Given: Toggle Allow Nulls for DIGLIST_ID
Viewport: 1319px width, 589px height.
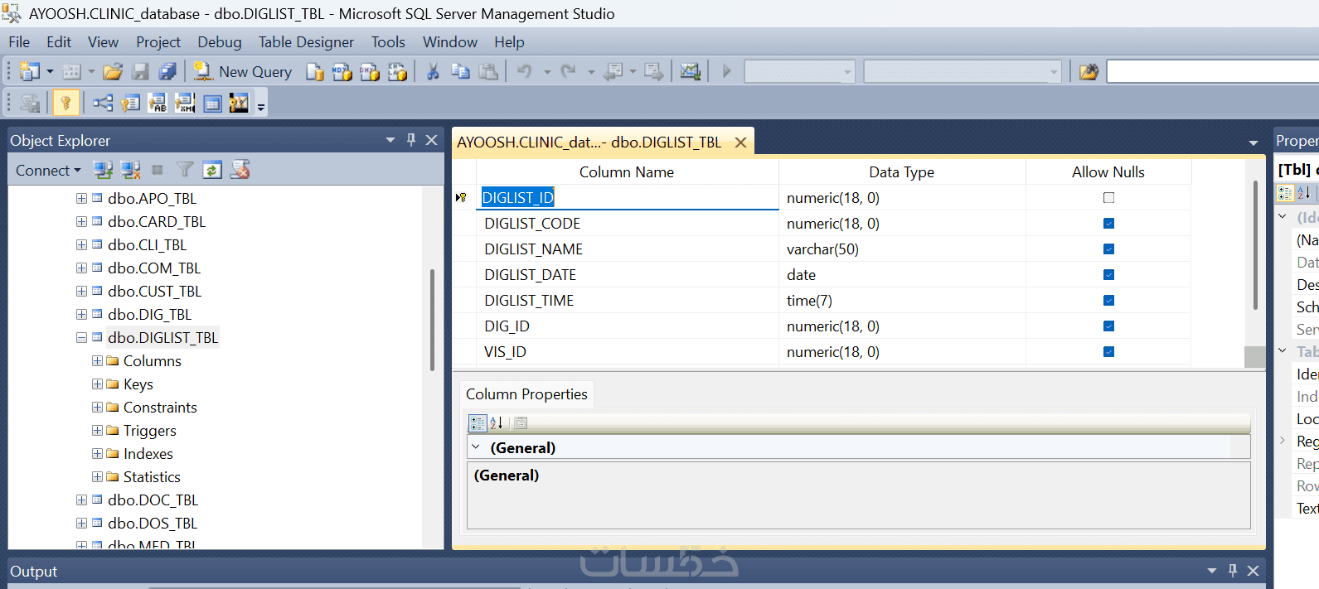Looking at the screenshot, I should click(1108, 198).
